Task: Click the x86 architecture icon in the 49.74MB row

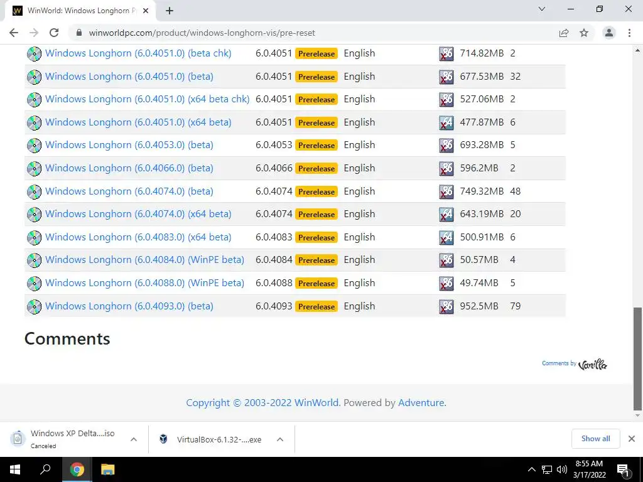Action: (x=446, y=283)
